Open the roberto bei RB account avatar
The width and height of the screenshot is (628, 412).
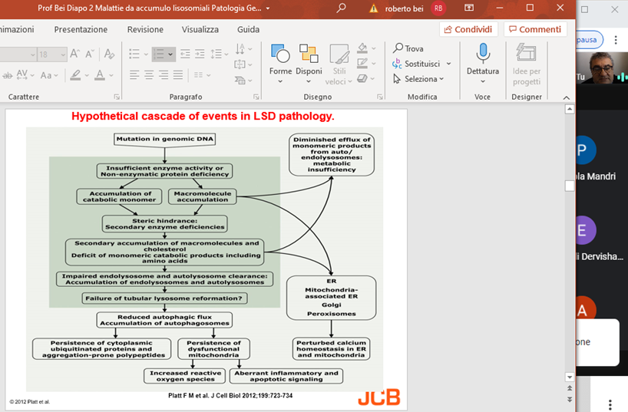[x=438, y=8]
